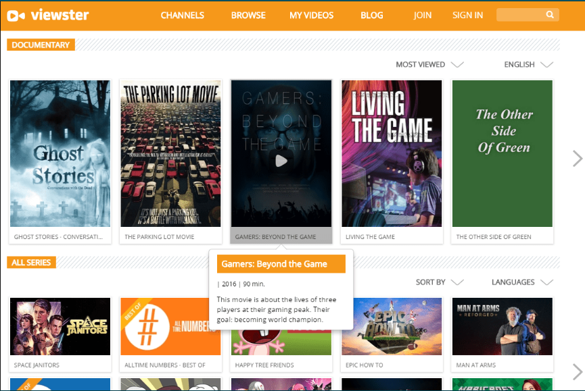Visit the Blog link

pos(371,16)
